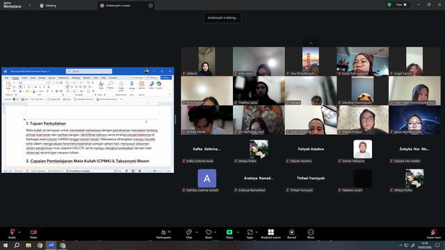Click Open in Word quick toolbar
Image resolution: width=445 pixels, height=250 pixels.
pos(67,99)
